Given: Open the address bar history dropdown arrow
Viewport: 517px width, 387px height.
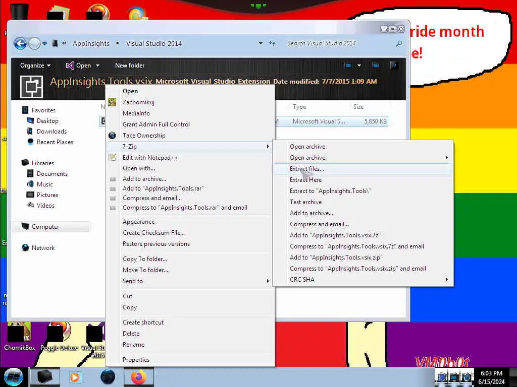Looking at the screenshot, I should pyautogui.click(x=261, y=43).
